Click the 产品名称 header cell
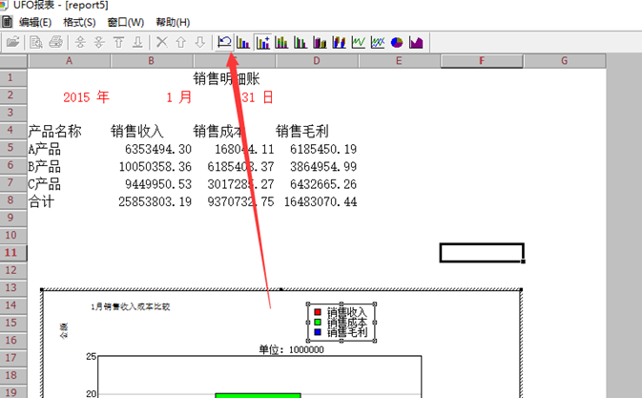The height and width of the screenshot is (398, 642). tap(55, 131)
